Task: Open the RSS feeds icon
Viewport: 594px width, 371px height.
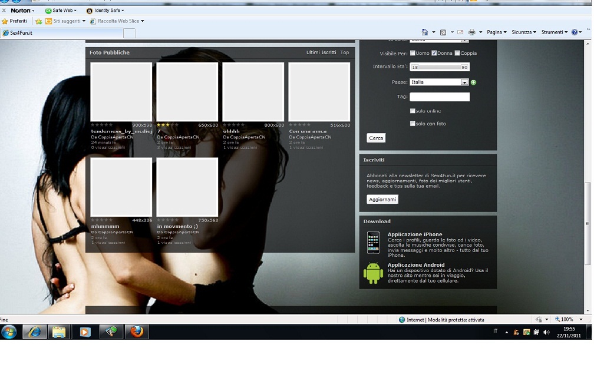Action: 443,32
